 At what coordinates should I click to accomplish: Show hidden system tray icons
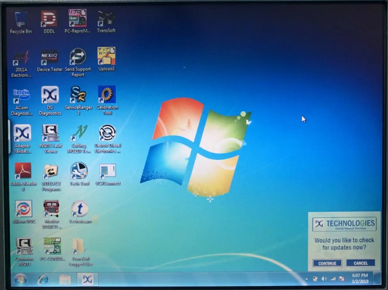307,279
